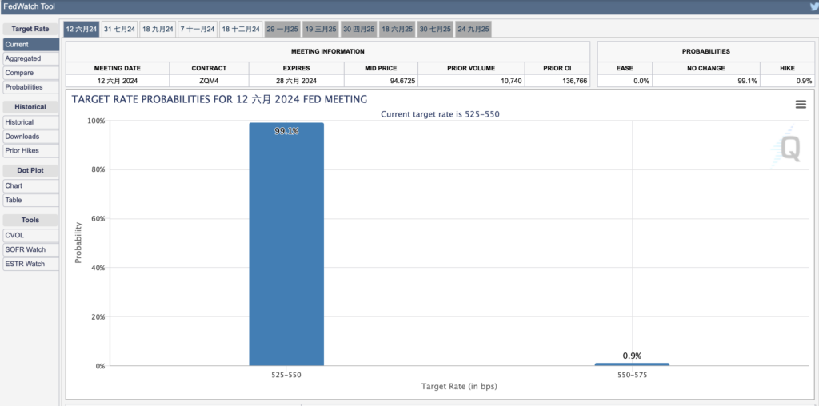Click the HIKE column header
Viewport: 819px width, 406px height.
tap(787, 69)
